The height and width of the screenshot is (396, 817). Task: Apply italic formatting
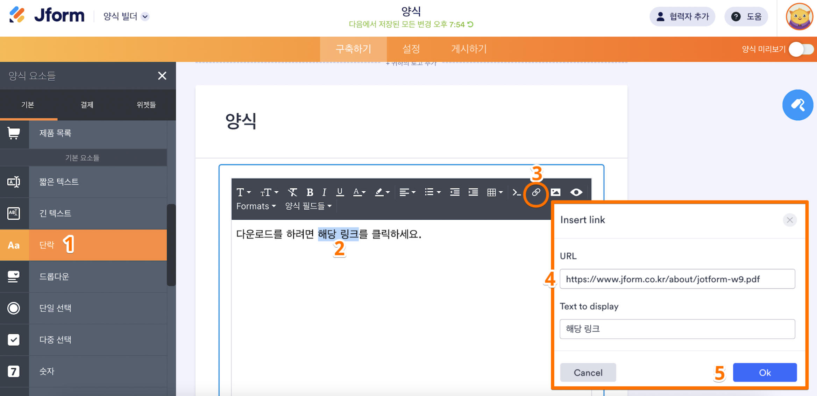324,192
